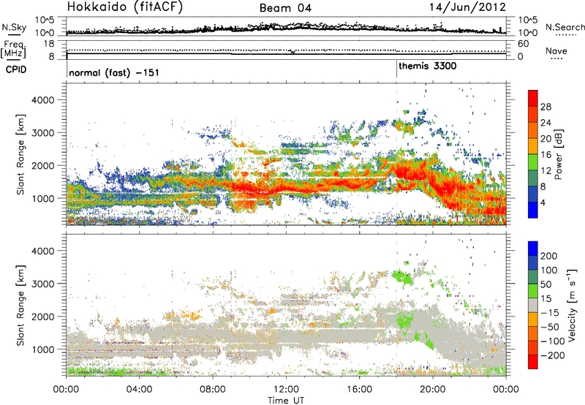Select the 20:00 time tick label

tap(432, 390)
